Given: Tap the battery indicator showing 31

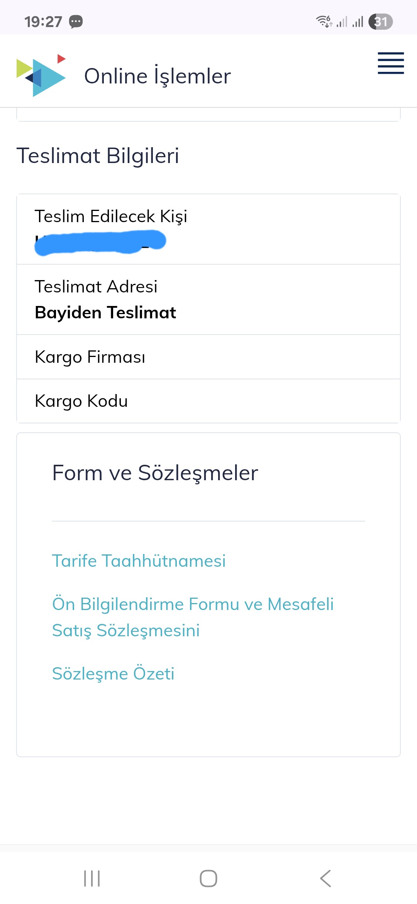Looking at the screenshot, I should tap(380, 22).
